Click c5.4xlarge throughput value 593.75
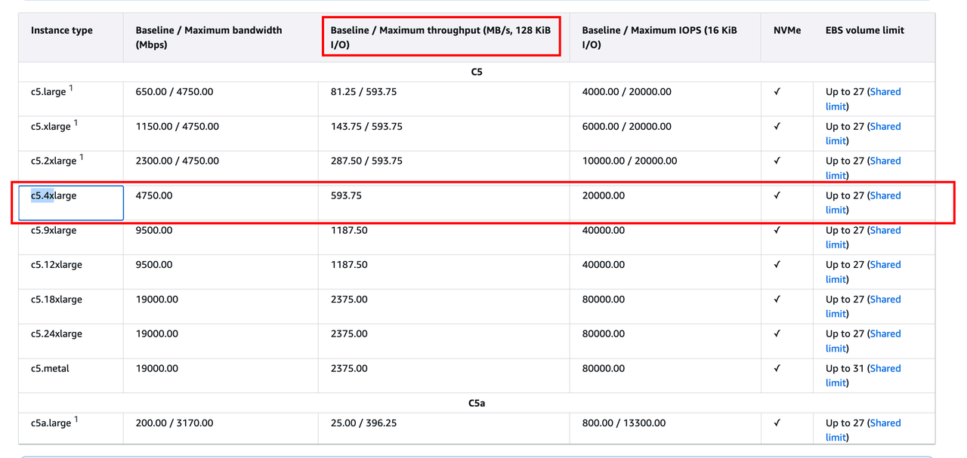Image resolution: width=967 pixels, height=458 pixels. 346,195
